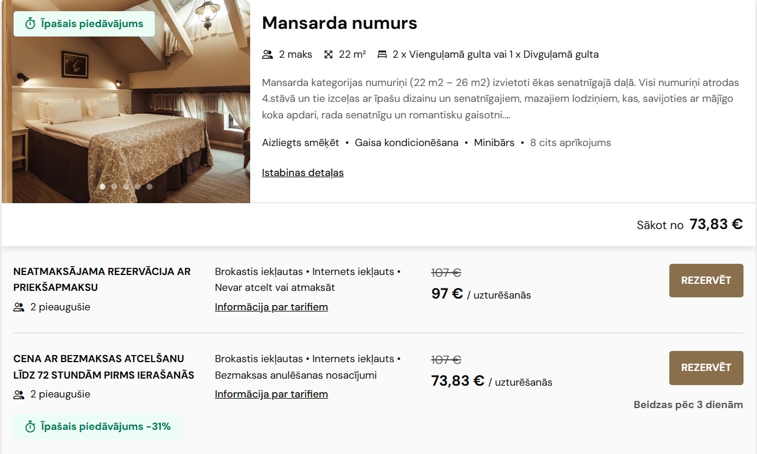This screenshot has width=757, height=454.
Task: Click guests icon in the non-refundable rate row
Action: 19,307
